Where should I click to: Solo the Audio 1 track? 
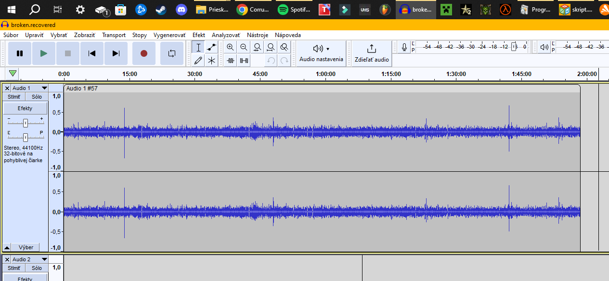37,97
